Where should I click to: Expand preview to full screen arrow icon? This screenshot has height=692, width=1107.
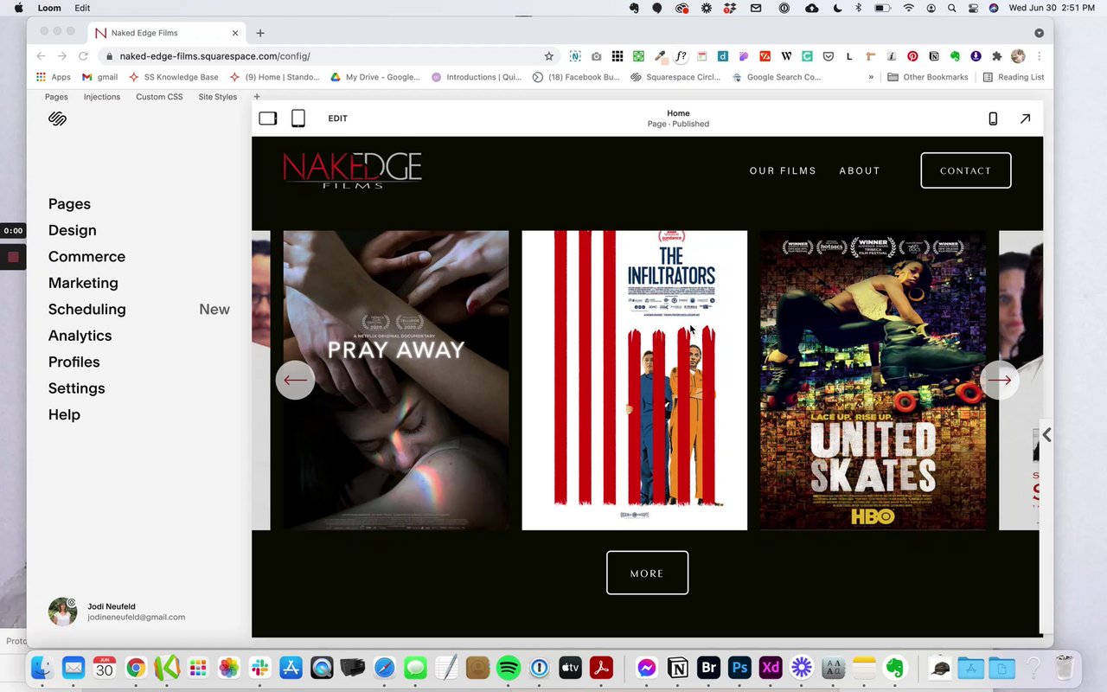pyautogui.click(x=1025, y=119)
